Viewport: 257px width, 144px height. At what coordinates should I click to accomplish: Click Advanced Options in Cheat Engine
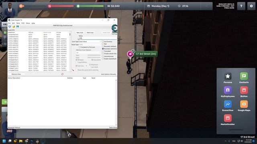point(14,127)
